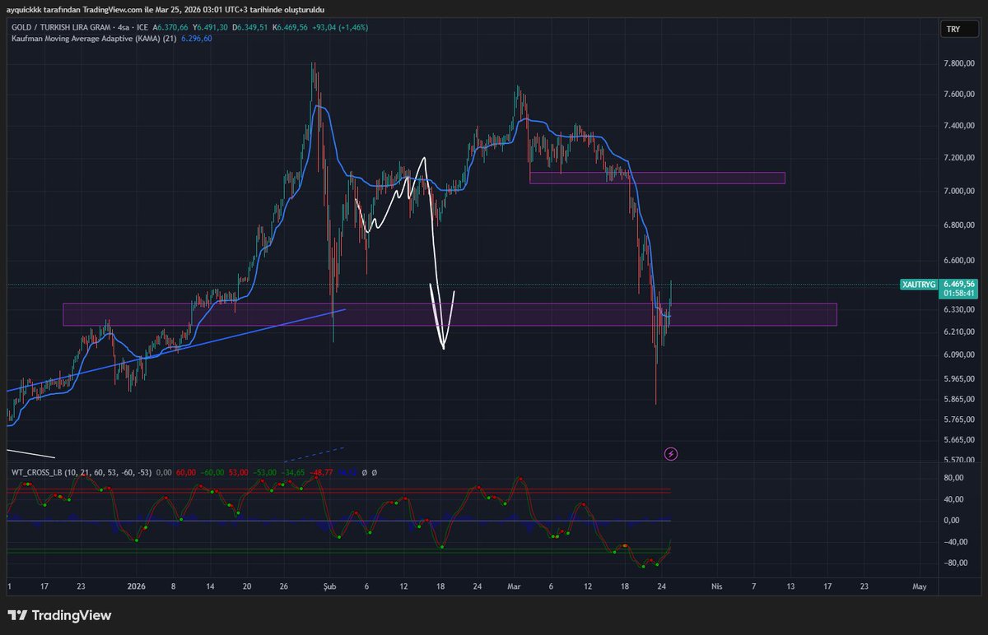
Task: Click the high value Y6.491,30
Action: [x=210, y=27]
